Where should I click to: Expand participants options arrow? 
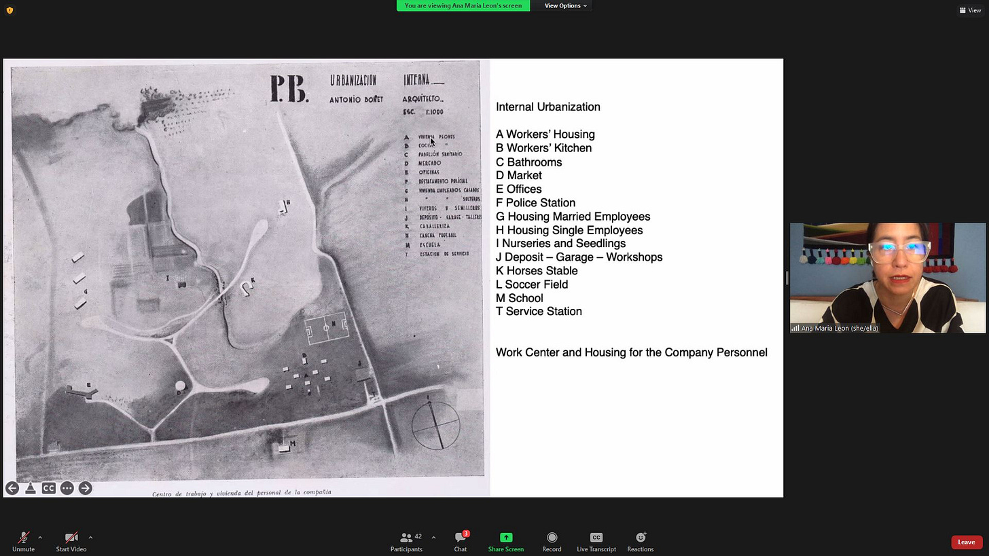click(x=433, y=538)
